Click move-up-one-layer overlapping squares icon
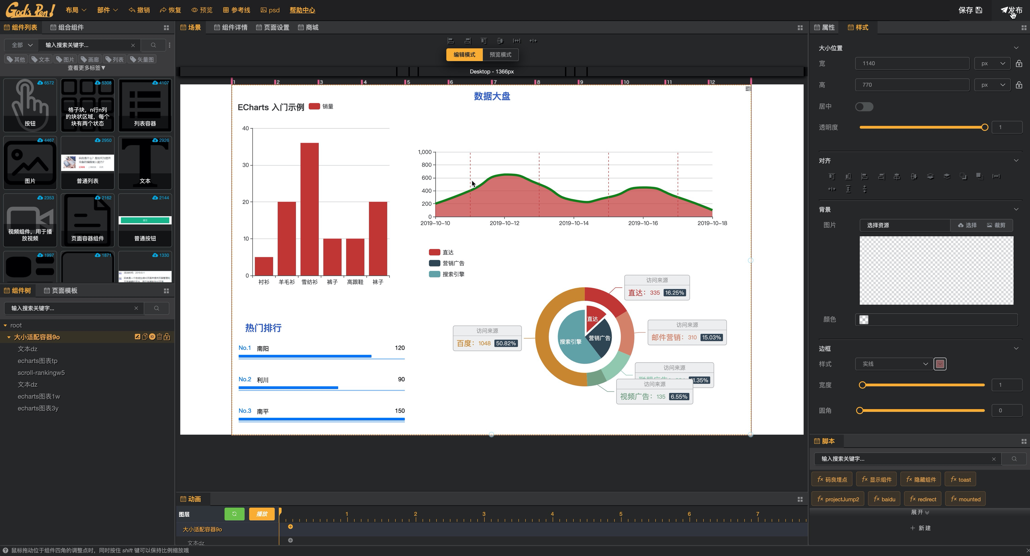The width and height of the screenshot is (1030, 556). tap(963, 176)
